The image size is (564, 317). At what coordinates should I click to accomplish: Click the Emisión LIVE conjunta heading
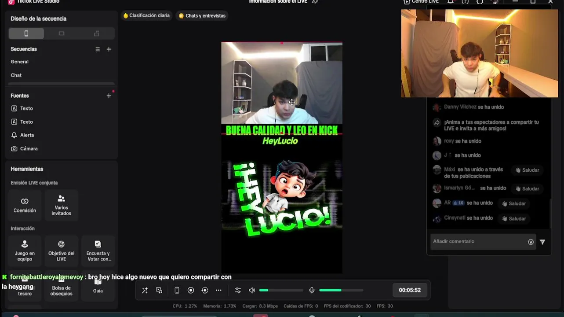click(x=34, y=183)
